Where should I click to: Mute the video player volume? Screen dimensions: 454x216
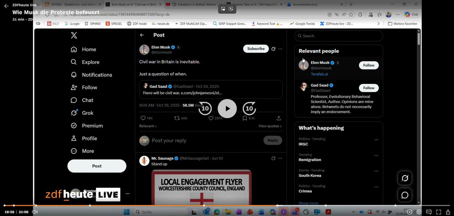click(x=35, y=212)
